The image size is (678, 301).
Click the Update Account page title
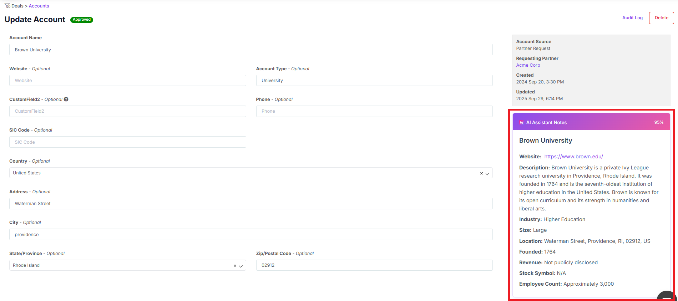(x=35, y=20)
